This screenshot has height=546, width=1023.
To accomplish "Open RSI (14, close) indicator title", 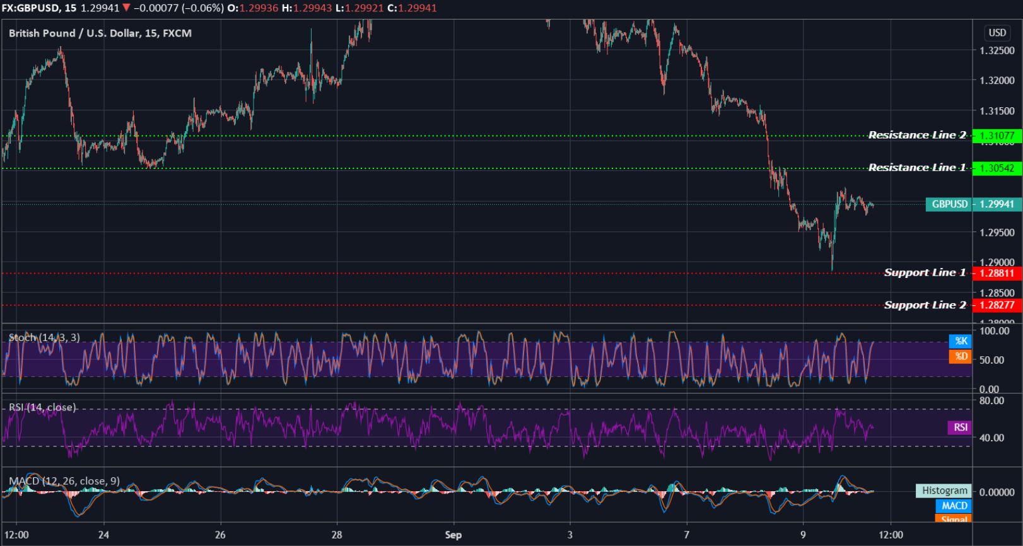I will click(x=42, y=407).
